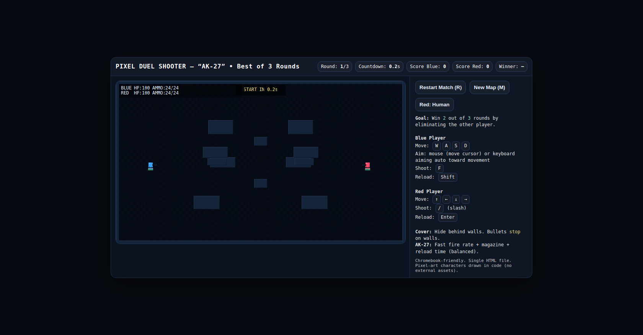643x335 pixels.
Task: Click the Shift reload key badge
Action: click(x=447, y=177)
